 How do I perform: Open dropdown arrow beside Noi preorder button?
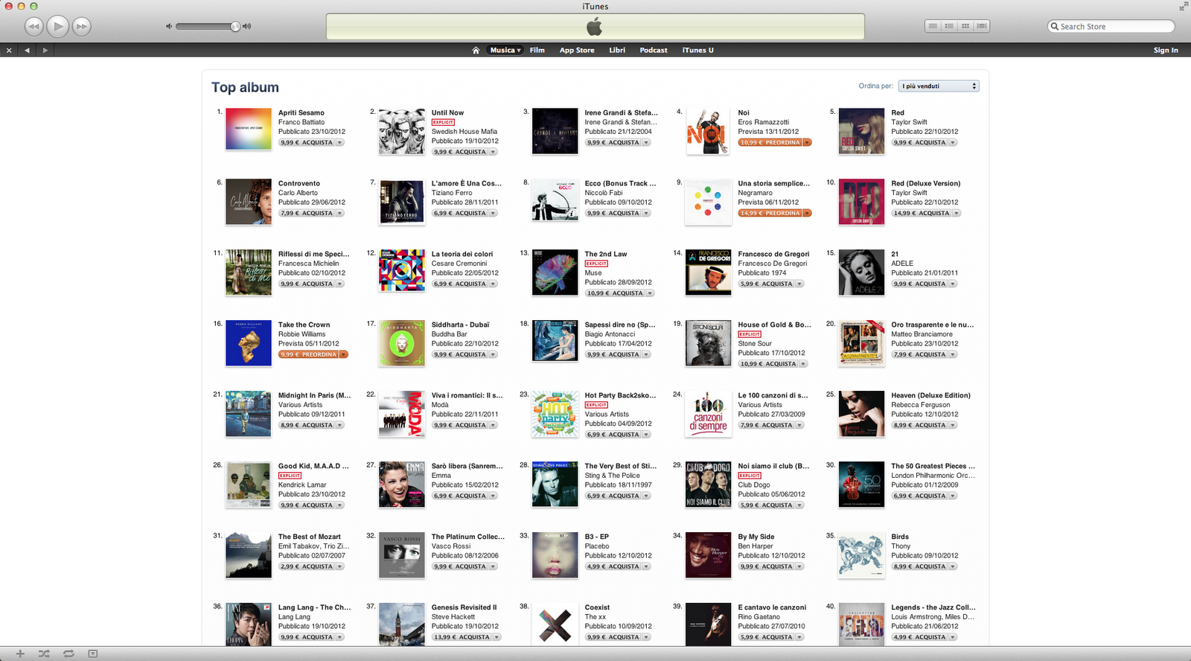[808, 142]
